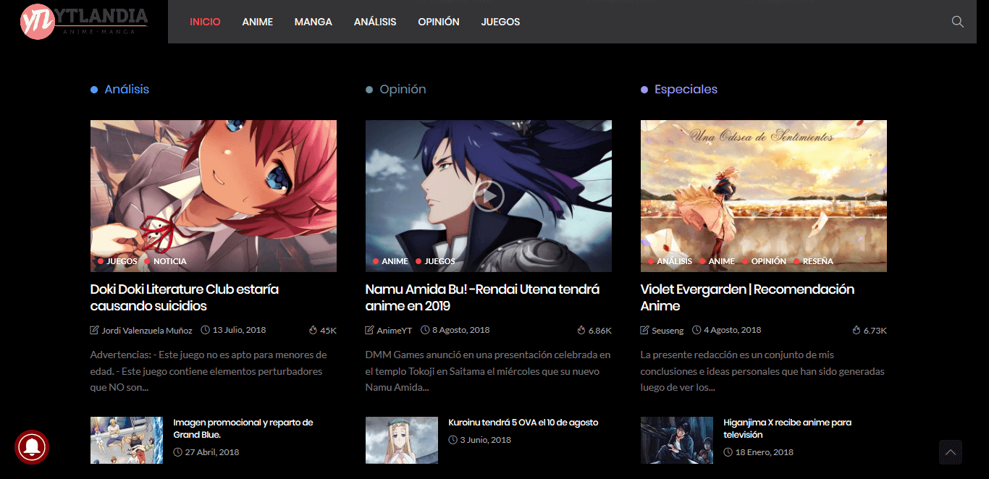Click the date 8 Agosto, 2018
989x479 pixels.
point(461,330)
